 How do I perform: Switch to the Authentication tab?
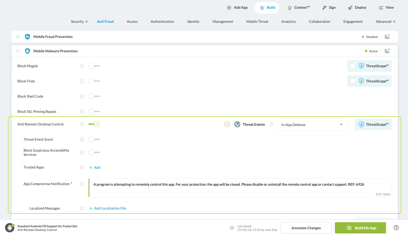(x=162, y=21)
